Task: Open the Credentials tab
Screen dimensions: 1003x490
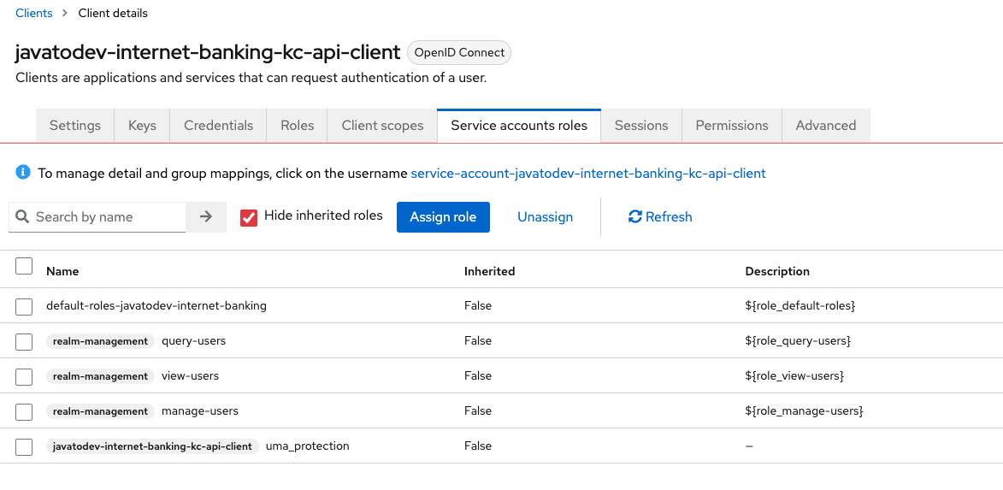Action: (x=218, y=126)
